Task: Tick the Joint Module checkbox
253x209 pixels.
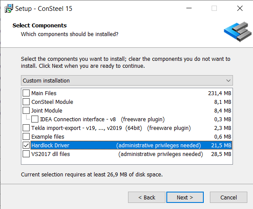Action: 26,110
